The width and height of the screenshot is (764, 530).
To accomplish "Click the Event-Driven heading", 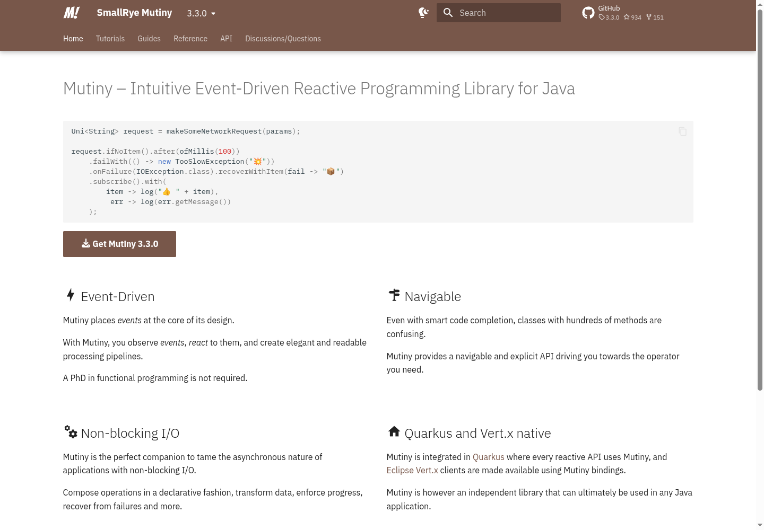I will (109, 296).
